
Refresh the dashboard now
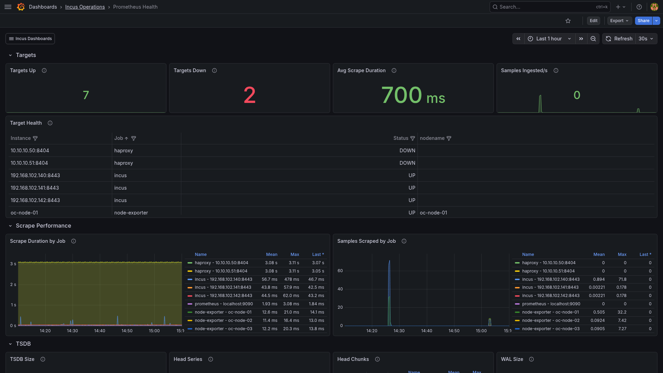(x=619, y=39)
